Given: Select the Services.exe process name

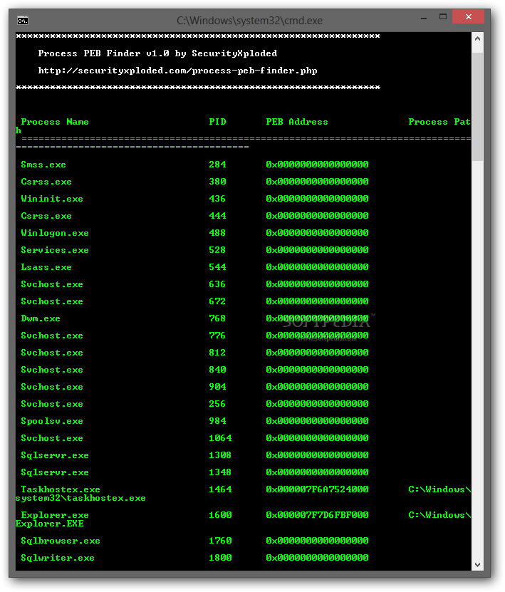Looking at the screenshot, I should (55, 250).
